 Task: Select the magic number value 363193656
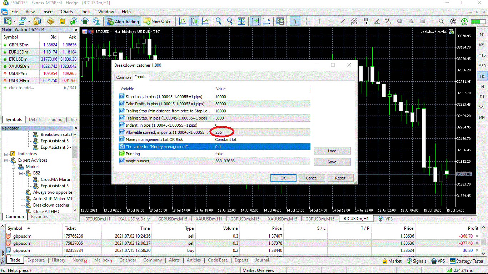262,161
